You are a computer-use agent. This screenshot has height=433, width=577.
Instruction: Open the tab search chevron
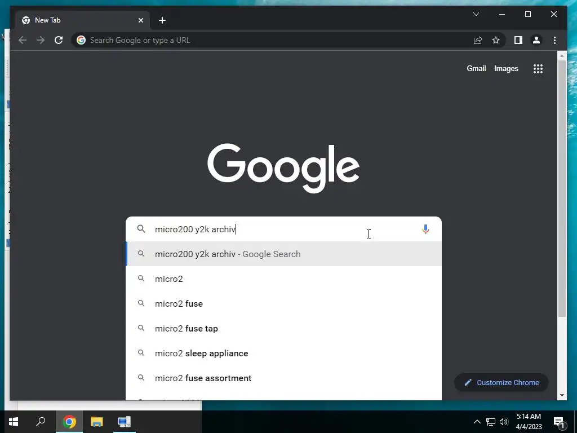[x=476, y=14]
